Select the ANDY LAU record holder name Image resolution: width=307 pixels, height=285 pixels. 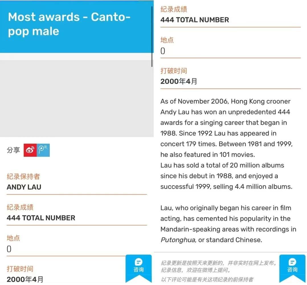(x=24, y=187)
